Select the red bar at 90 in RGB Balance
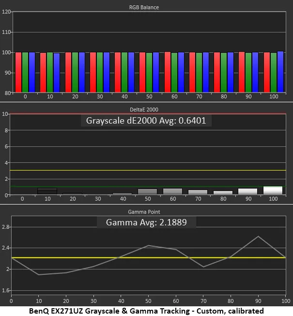 pos(242,72)
